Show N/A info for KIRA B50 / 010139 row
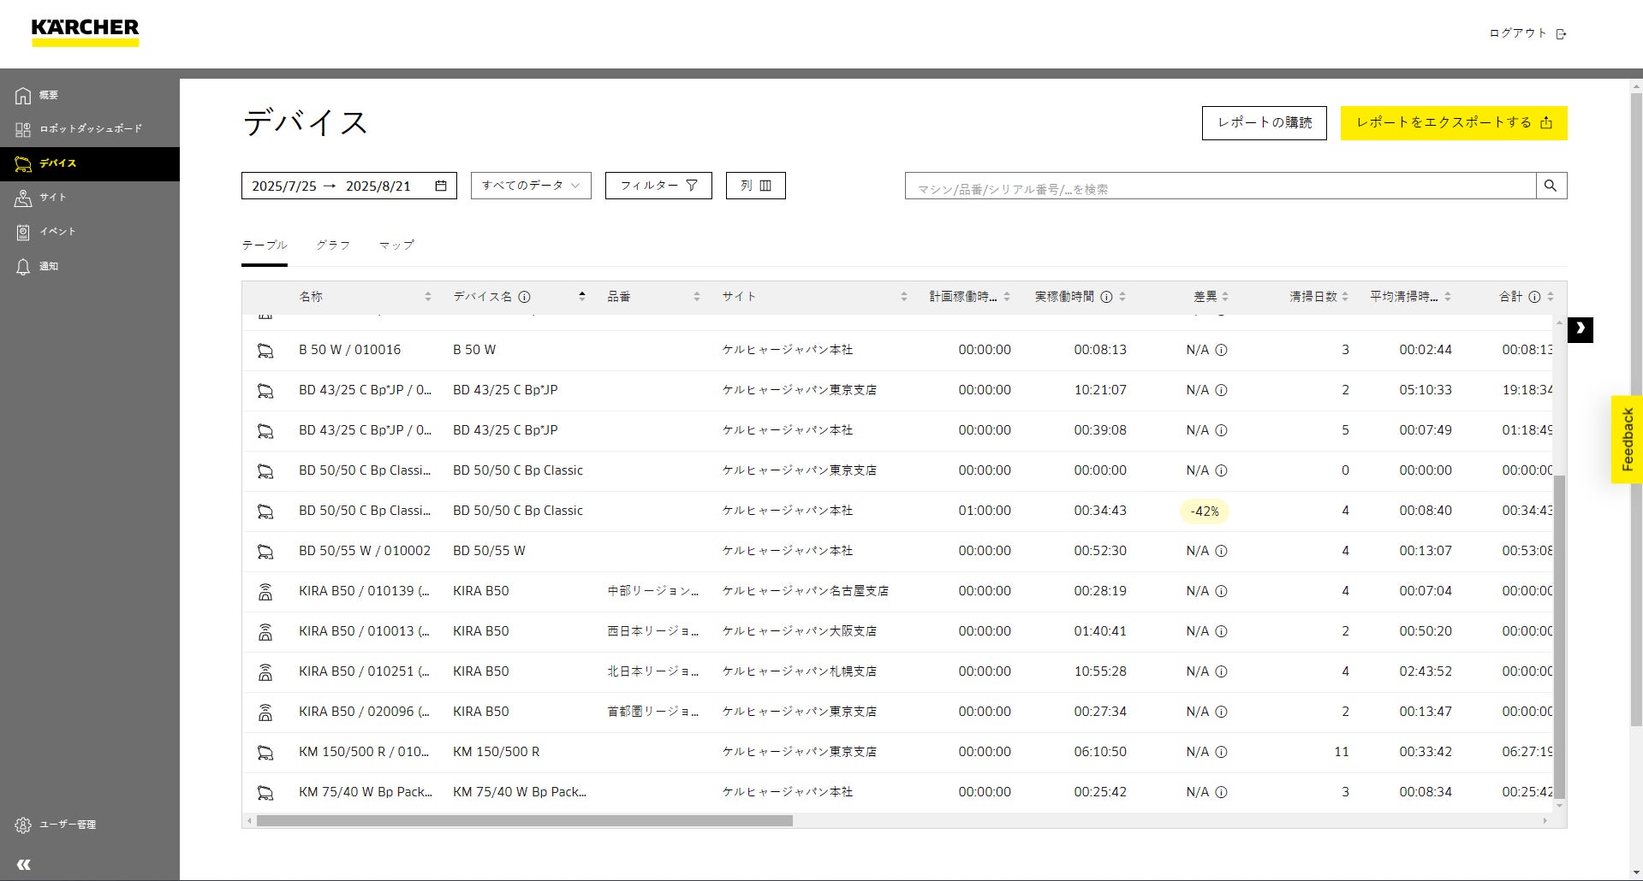This screenshot has height=881, width=1643. point(1222,591)
